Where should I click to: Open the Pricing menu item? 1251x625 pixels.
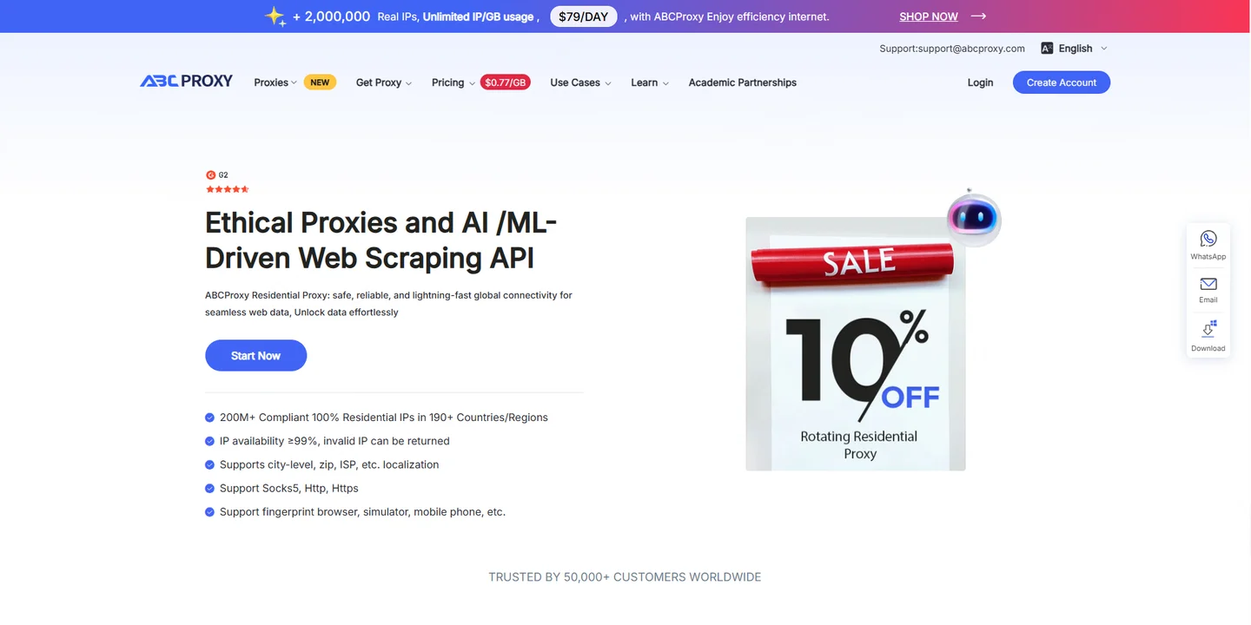click(x=453, y=82)
